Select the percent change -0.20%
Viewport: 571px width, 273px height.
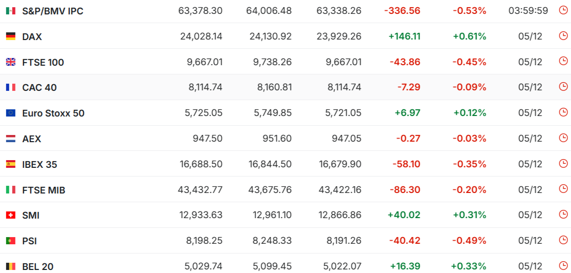coord(469,190)
